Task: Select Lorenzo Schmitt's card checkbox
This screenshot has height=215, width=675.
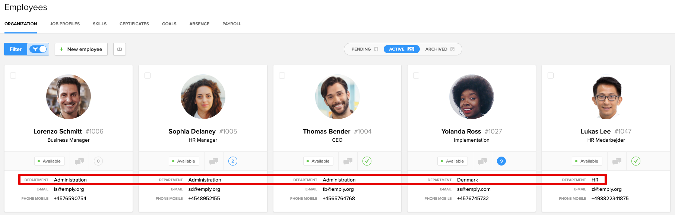Action: [x=13, y=76]
